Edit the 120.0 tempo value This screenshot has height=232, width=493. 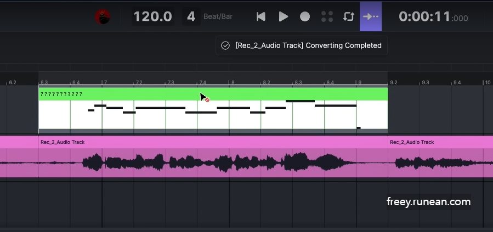(x=153, y=16)
